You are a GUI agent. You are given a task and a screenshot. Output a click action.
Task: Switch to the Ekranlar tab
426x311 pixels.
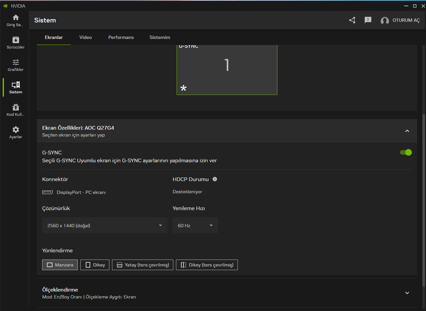[x=54, y=37]
